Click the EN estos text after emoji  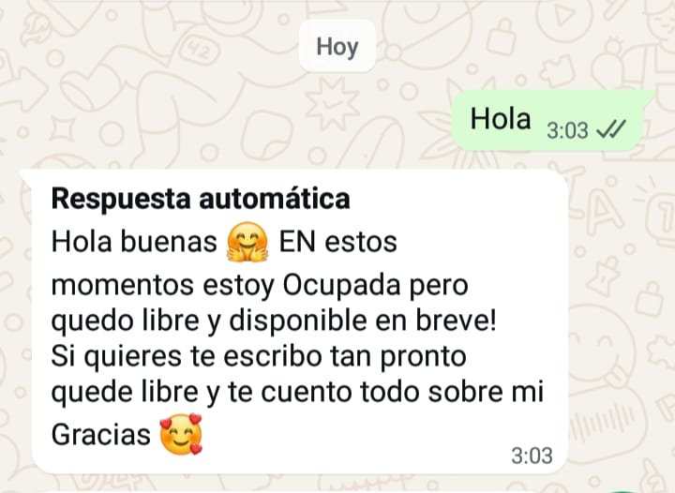337,242
